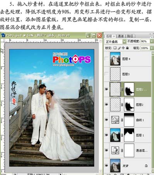The height and width of the screenshot is (175, 154).
Task: Click the curves adjustment icon on 曲线 1
Action: 115,120
